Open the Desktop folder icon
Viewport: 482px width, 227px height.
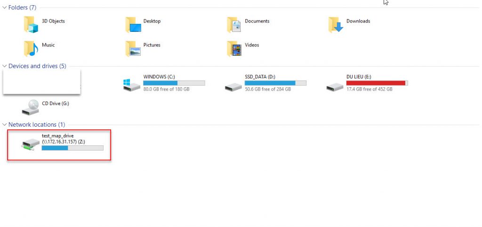tap(133, 25)
